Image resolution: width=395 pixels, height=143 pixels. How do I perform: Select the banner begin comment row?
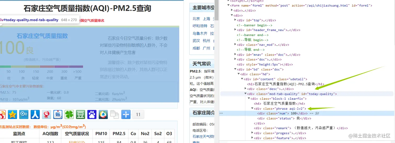[254, 25]
